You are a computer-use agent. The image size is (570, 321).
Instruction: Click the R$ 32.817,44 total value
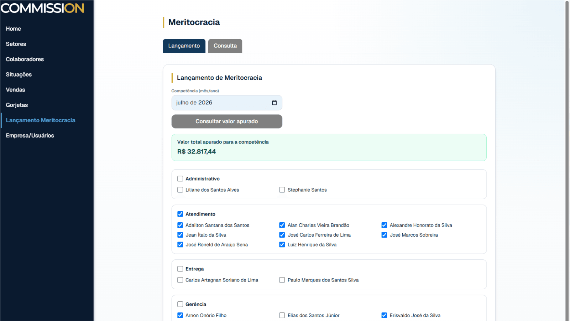[x=197, y=152]
